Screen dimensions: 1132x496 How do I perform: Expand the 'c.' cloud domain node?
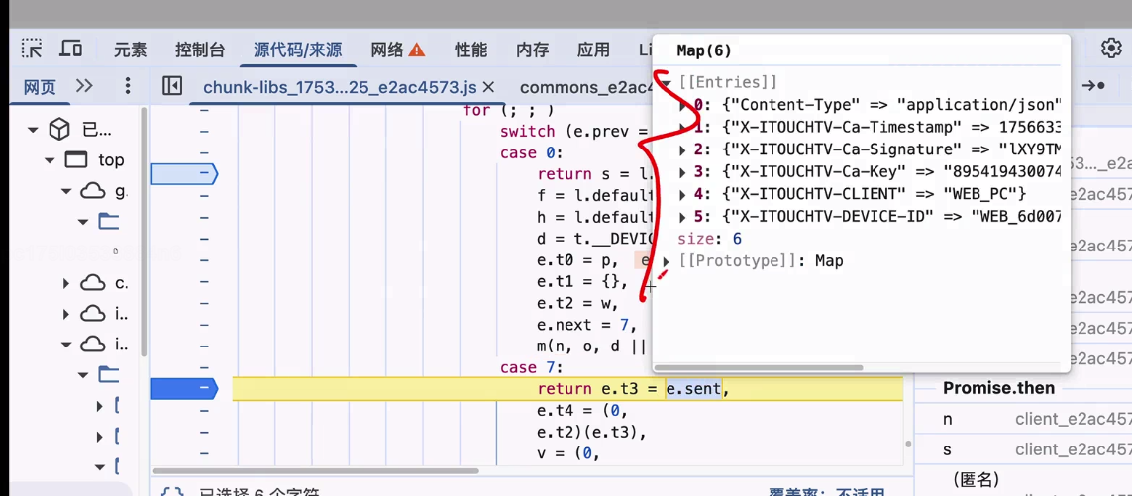[x=66, y=284]
